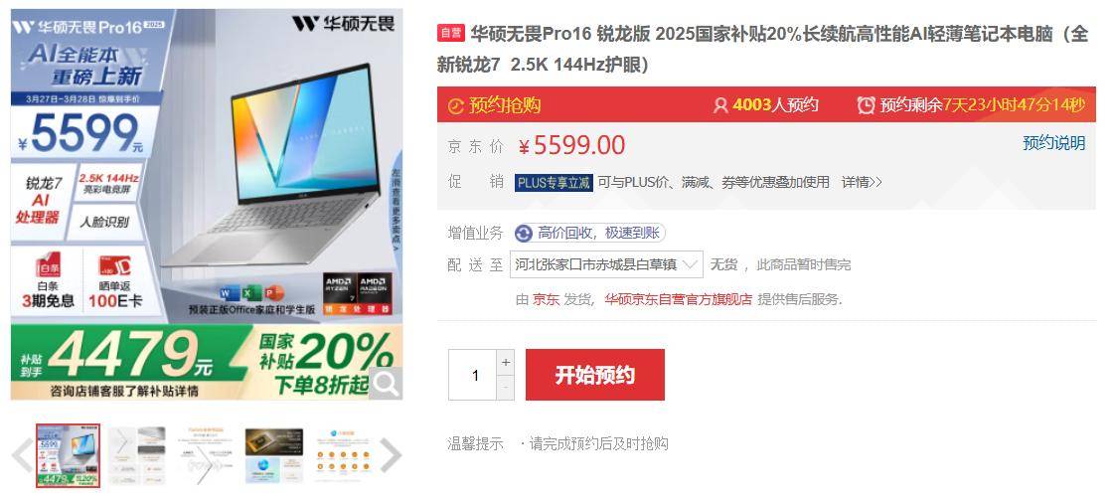Click the alarm clock icon beside 预约剩余

866,105
